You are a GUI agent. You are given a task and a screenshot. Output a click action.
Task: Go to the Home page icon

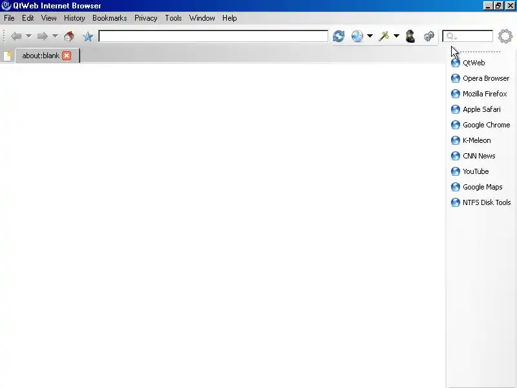tap(69, 36)
